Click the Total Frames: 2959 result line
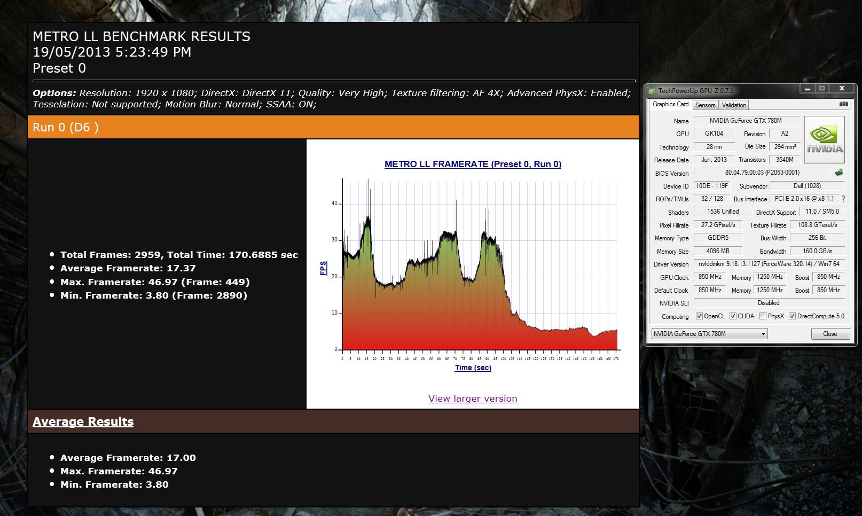The height and width of the screenshot is (516, 862). tap(179, 255)
